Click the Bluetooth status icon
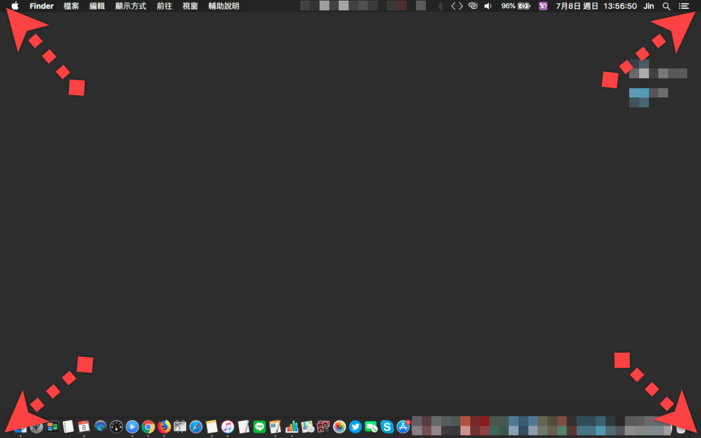 441,6
